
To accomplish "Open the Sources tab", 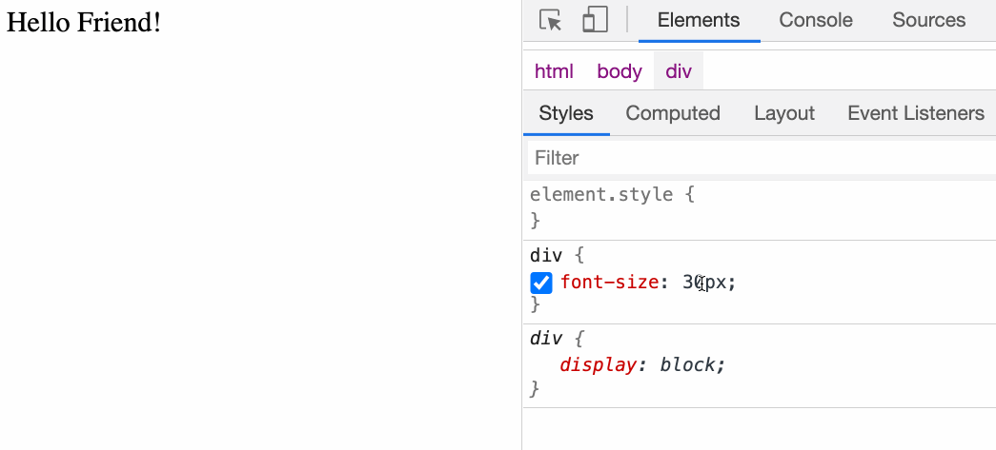I will click(x=928, y=20).
